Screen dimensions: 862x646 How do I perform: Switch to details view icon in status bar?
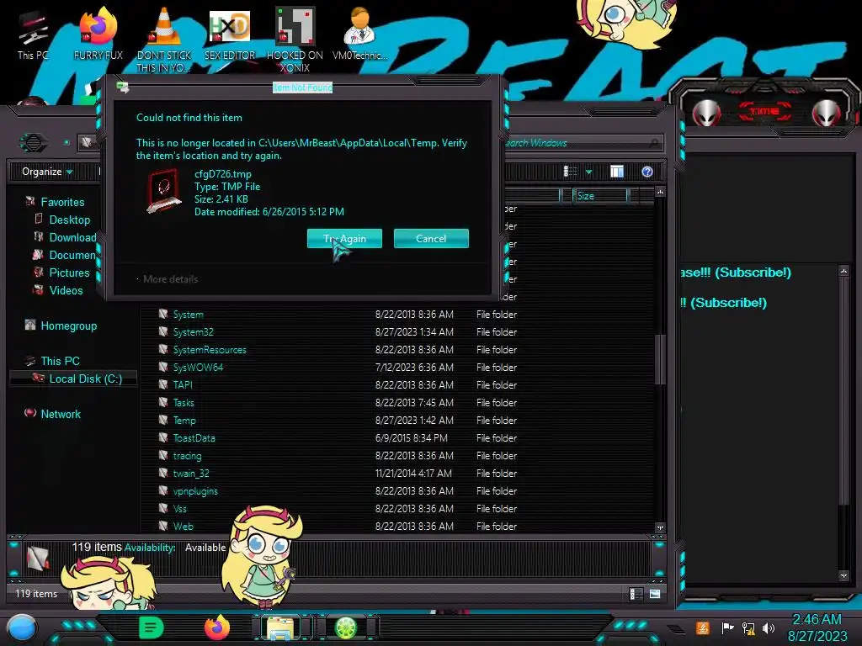click(x=636, y=594)
